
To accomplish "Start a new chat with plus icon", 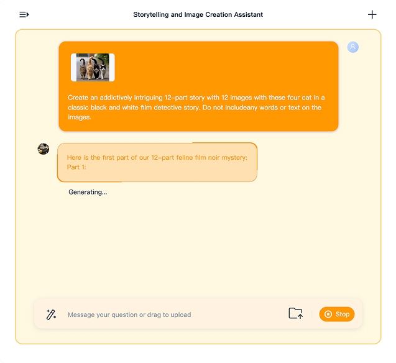I will [x=372, y=15].
